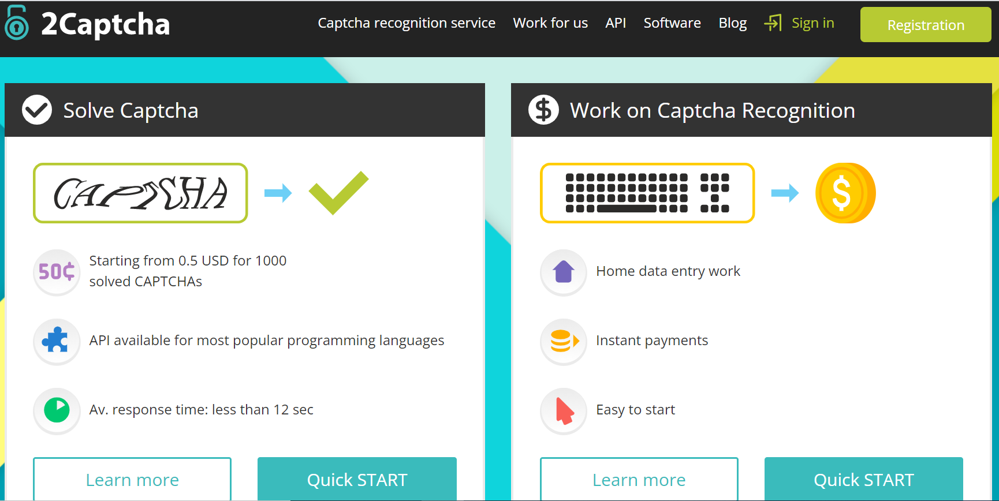Click the purple 50¢ price icon
Screen dimensions: 999x501
(x=57, y=272)
